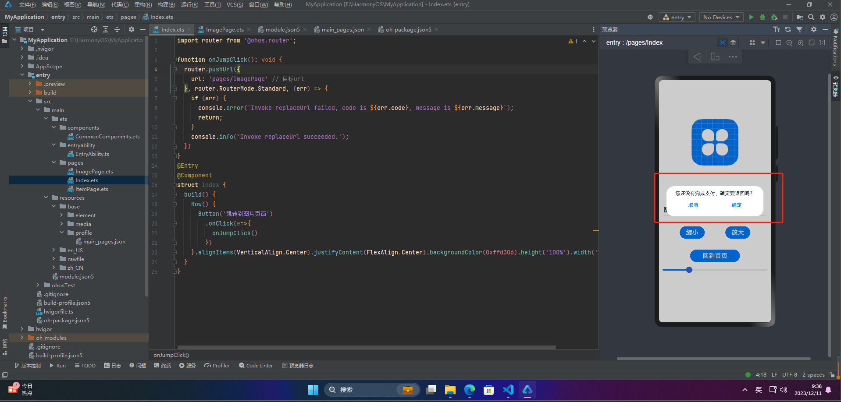Screen dimensions: 841x402
Task: Switch to the ImagePage.ets editor tab
Action: (x=224, y=29)
